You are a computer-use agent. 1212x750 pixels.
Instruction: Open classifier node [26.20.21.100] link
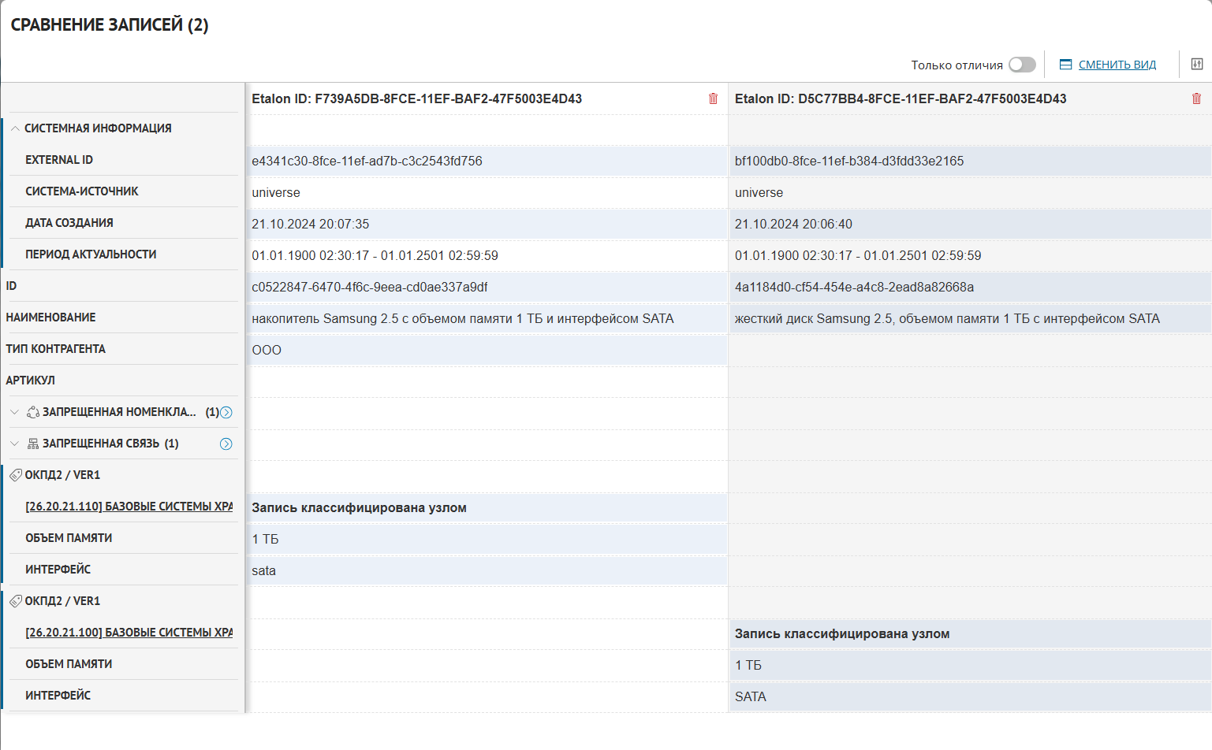pyautogui.click(x=129, y=633)
